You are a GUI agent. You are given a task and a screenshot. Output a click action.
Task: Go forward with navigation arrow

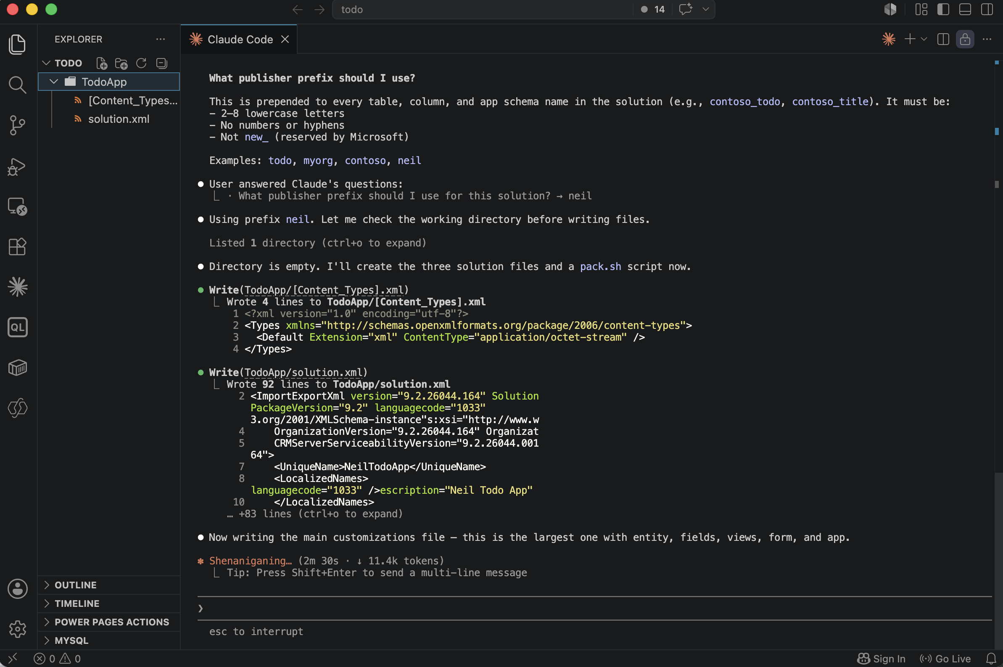(319, 9)
